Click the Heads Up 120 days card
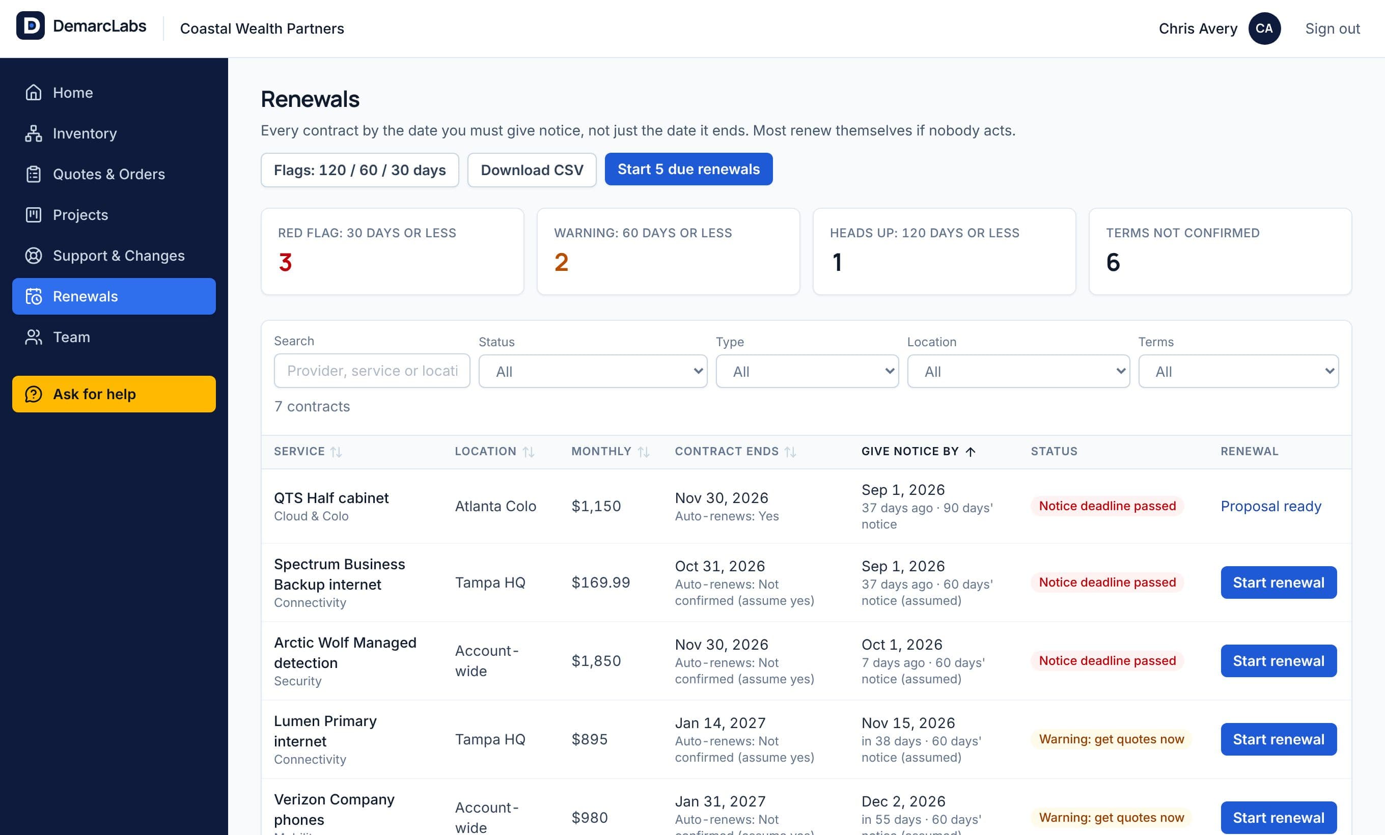1385x835 pixels. 945,252
